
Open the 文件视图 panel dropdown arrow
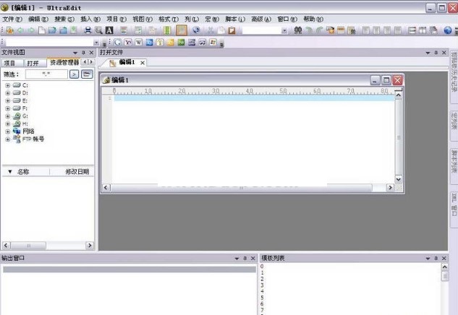(75, 53)
